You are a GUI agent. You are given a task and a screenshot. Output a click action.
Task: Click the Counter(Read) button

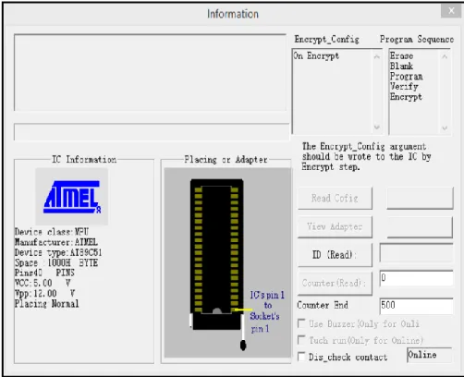click(335, 283)
